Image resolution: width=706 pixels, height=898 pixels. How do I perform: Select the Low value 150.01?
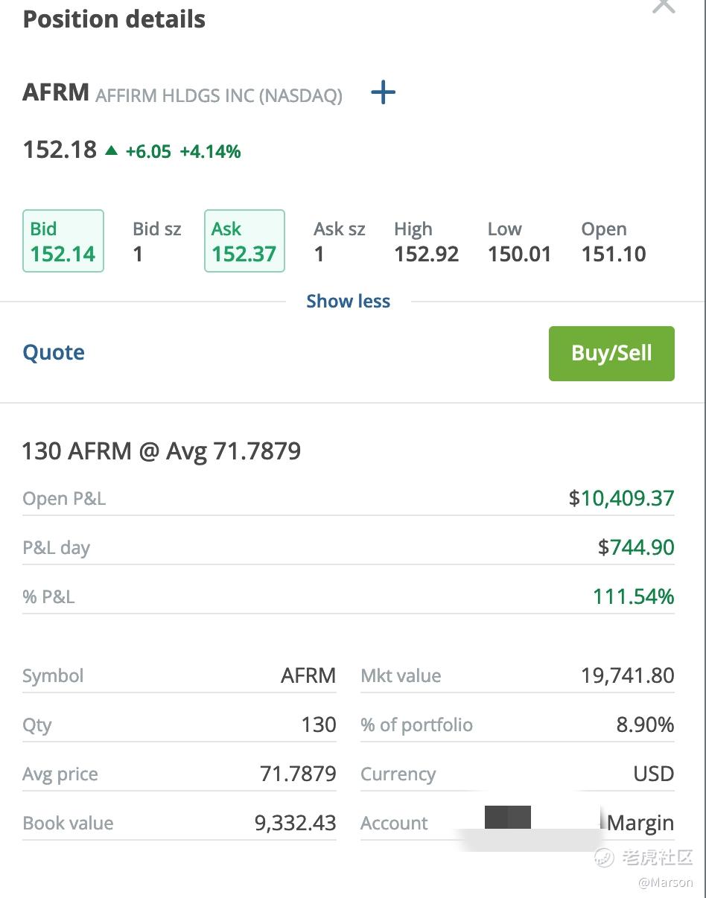(520, 255)
